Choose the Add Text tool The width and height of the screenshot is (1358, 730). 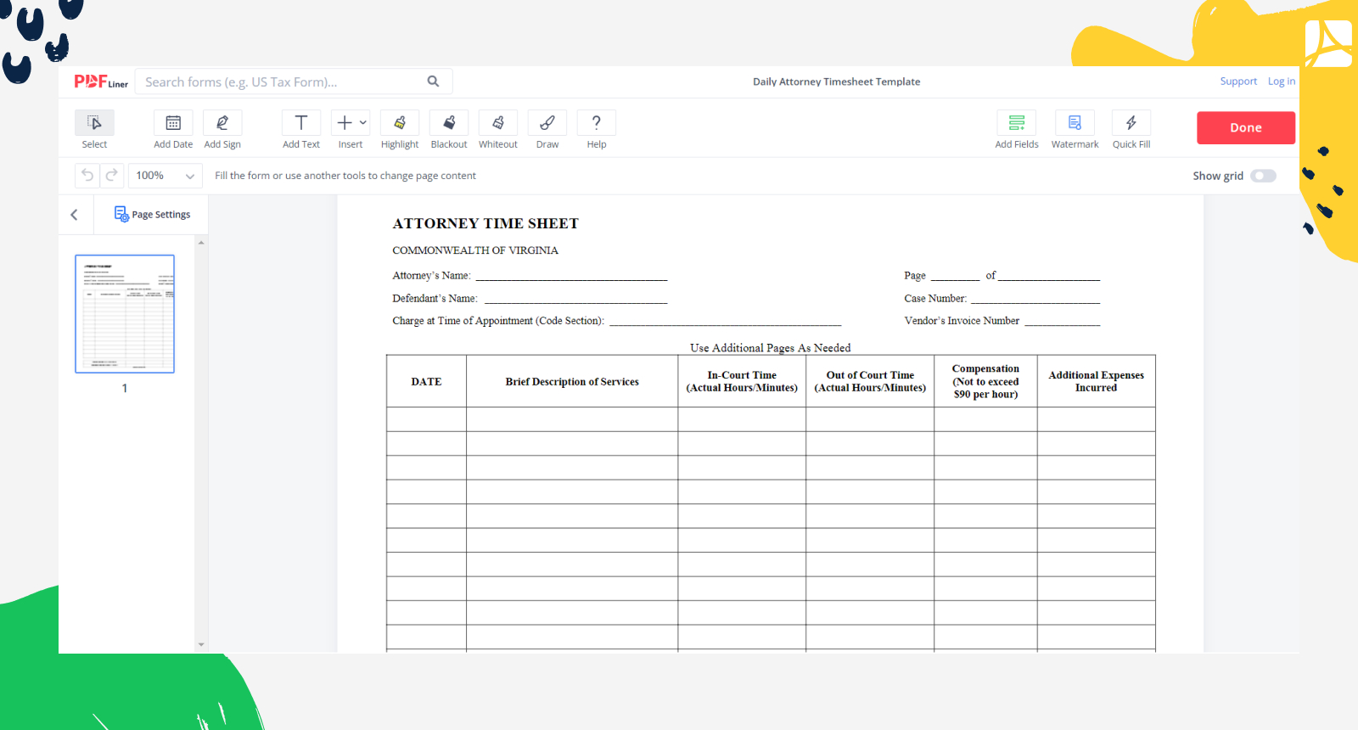(x=301, y=123)
